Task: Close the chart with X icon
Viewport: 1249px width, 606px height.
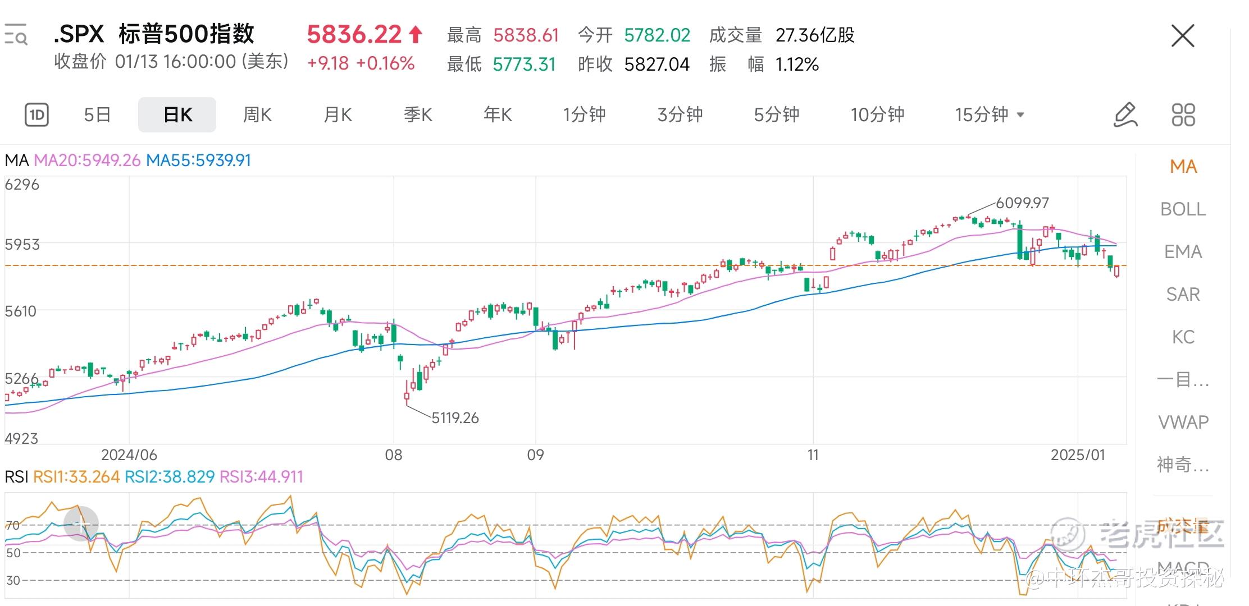Action: coord(1183,36)
